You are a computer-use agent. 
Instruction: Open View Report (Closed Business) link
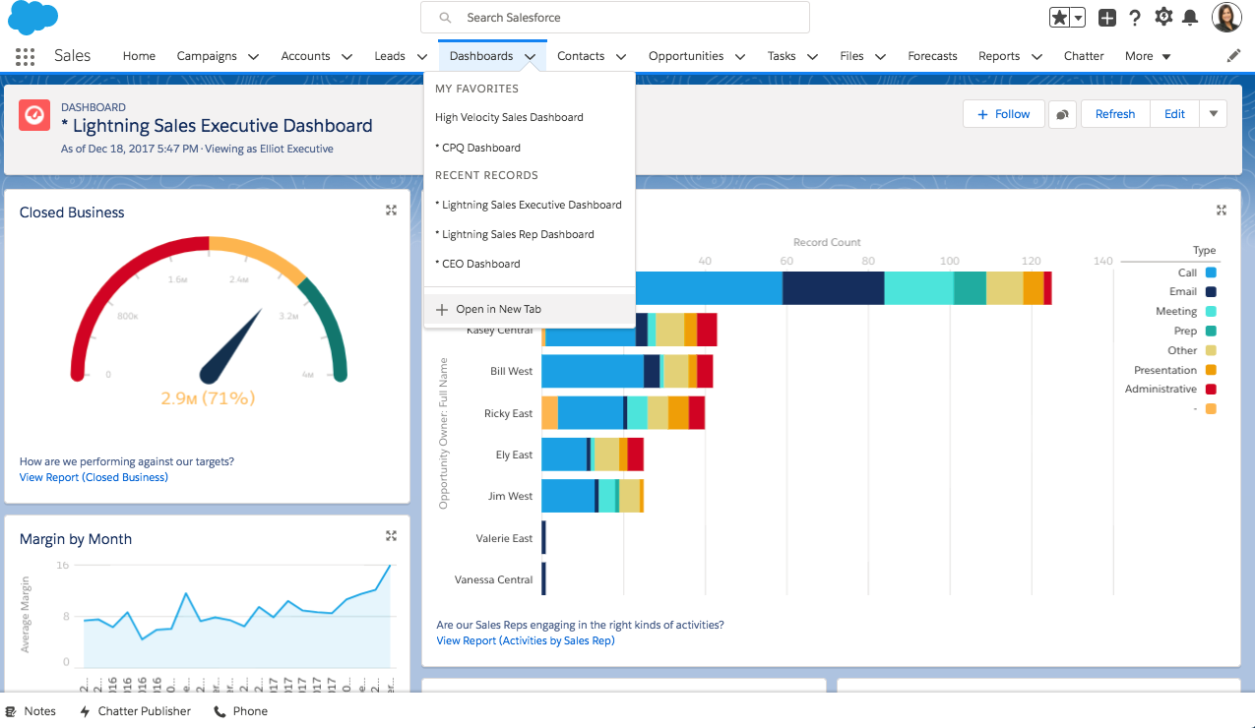(x=94, y=477)
